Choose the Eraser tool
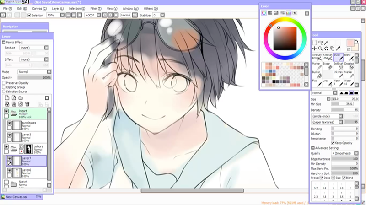The image size is (366, 205). 328,66
